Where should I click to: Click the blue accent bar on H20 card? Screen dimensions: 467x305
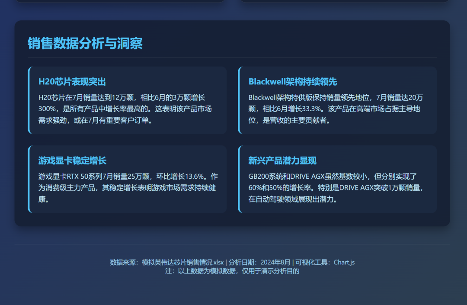29,100
